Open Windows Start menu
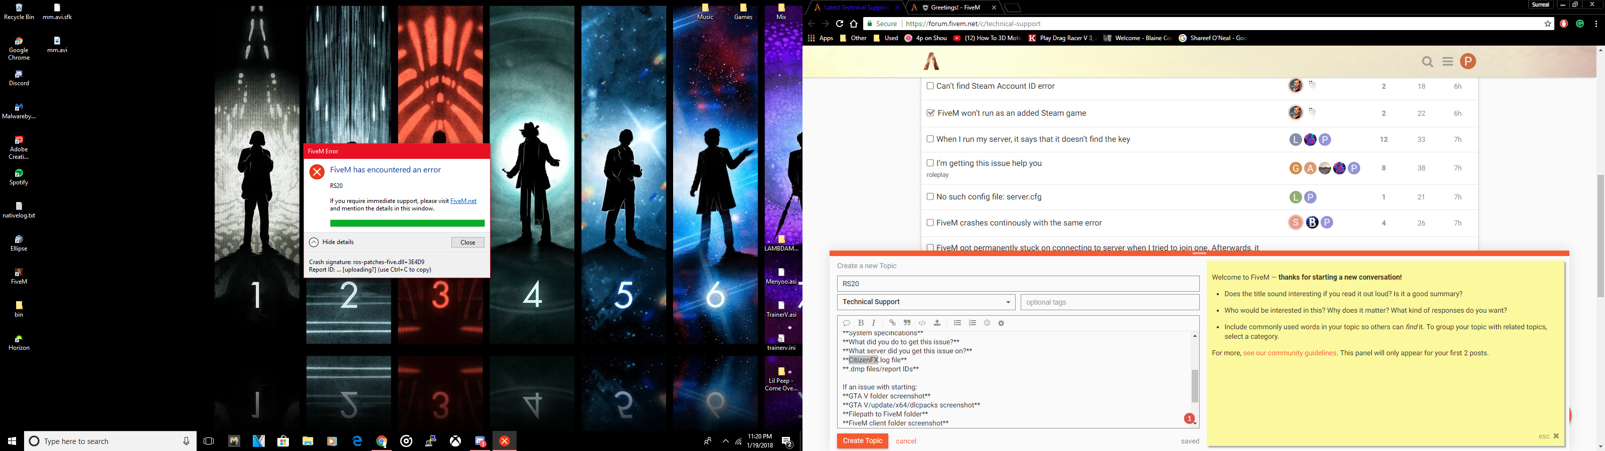Viewport: 1605px width, 451px height. pos(12,441)
